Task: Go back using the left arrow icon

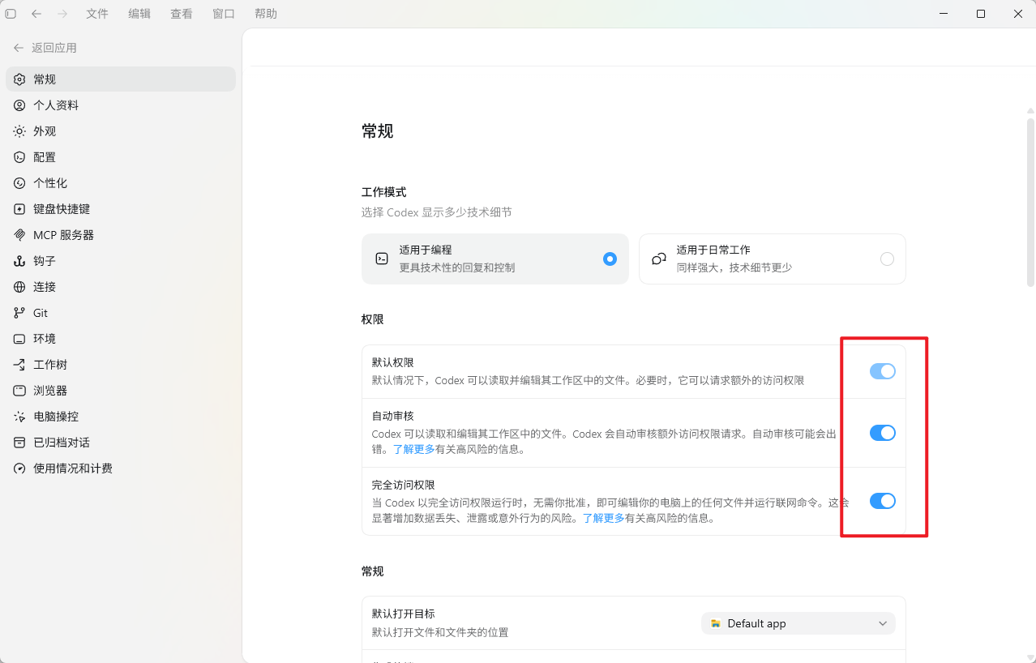Action: (x=36, y=14)
